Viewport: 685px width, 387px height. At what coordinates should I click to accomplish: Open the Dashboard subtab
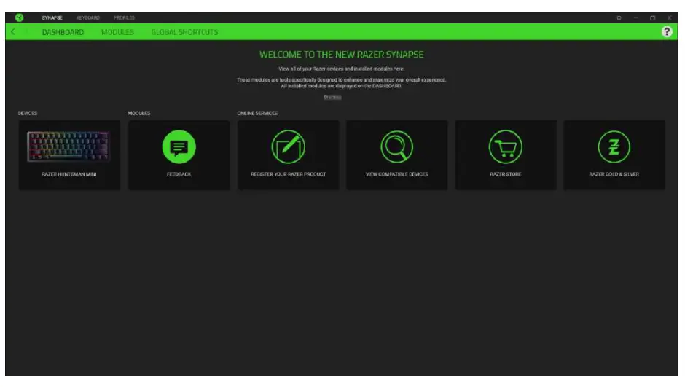(x=63, y=32)
